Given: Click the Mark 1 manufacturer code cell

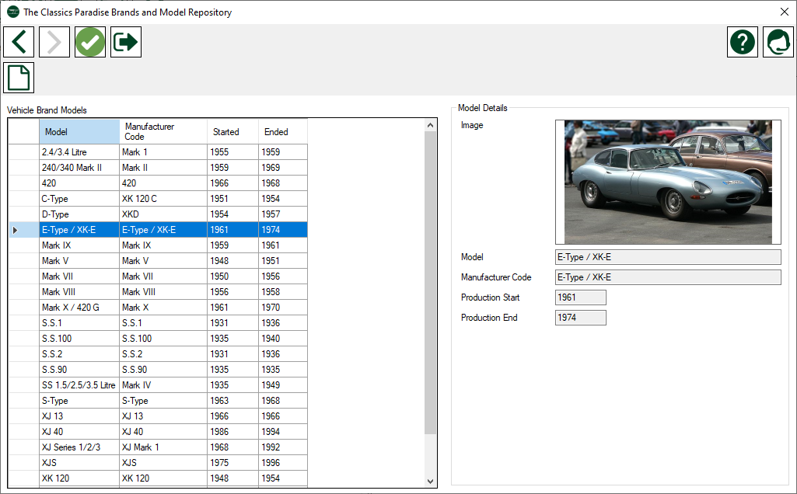Looking at the screenshot, I should [x=163, y=152].
